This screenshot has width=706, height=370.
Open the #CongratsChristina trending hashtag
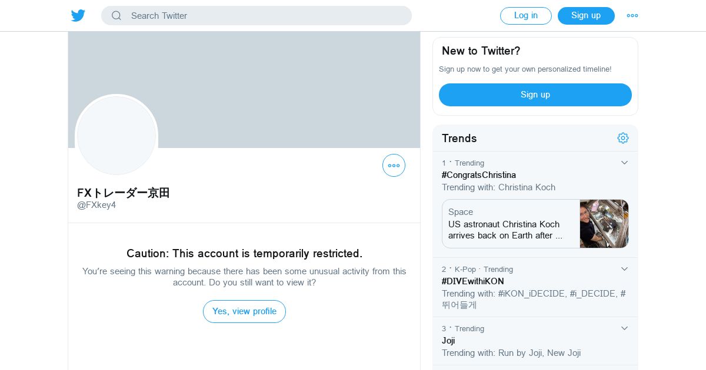[x=479, y=175]
